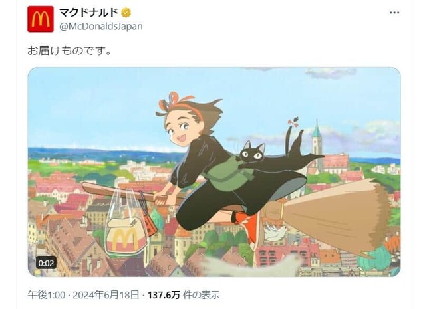
Task: Select the お届けものです。 tweet text
Action: point(69,51)
